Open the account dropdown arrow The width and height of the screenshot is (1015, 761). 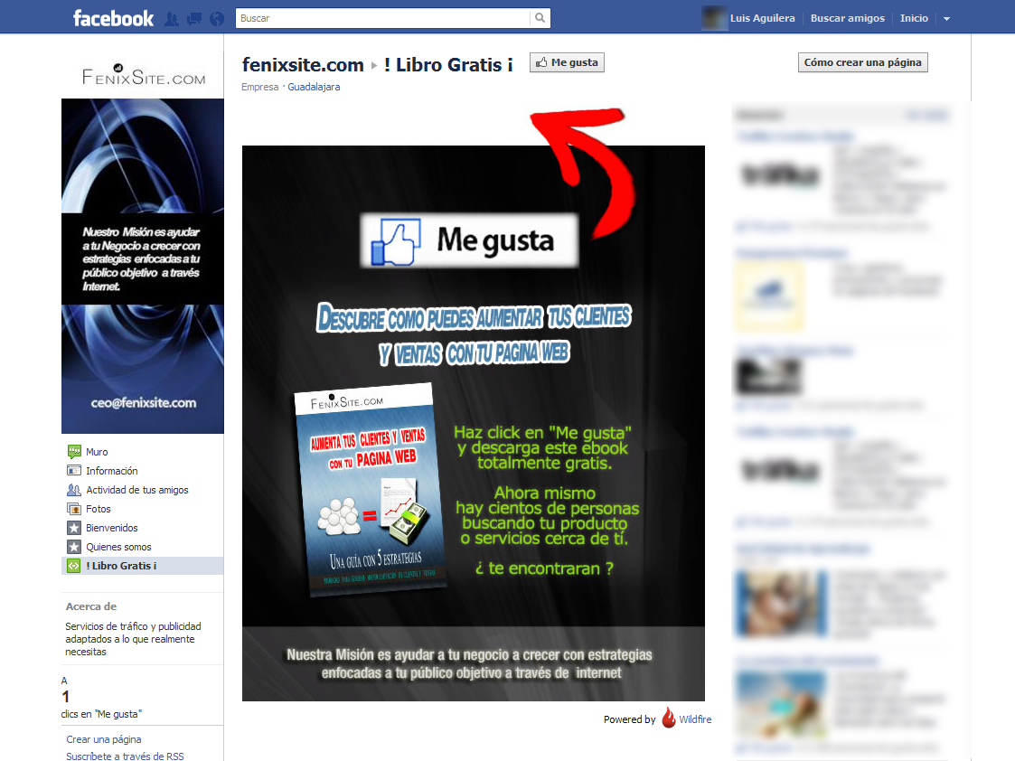[x=946, y=19]
